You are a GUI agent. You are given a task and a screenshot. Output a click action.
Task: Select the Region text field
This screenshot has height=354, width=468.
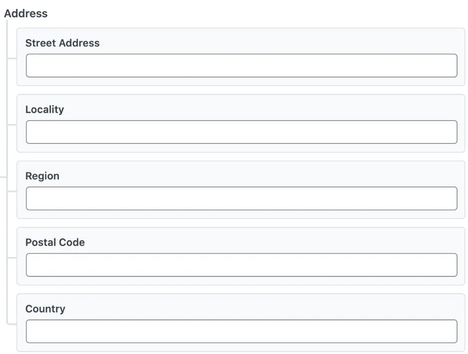(x=242, y=198)
